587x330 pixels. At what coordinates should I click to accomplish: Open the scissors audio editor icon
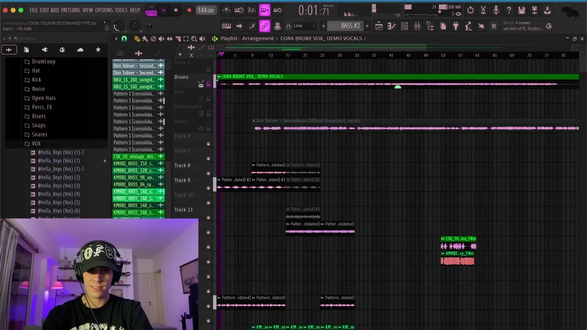(x=483, y=10)
